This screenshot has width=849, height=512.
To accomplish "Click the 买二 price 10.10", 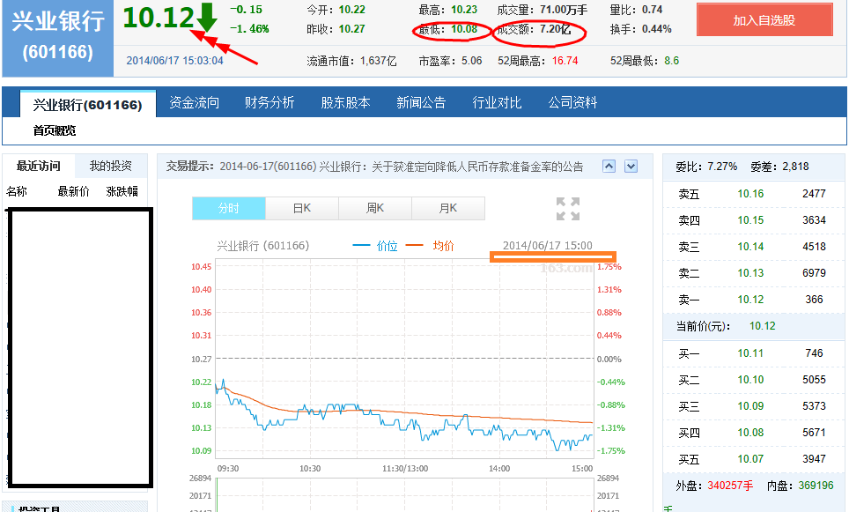I will tap(750, 380).
